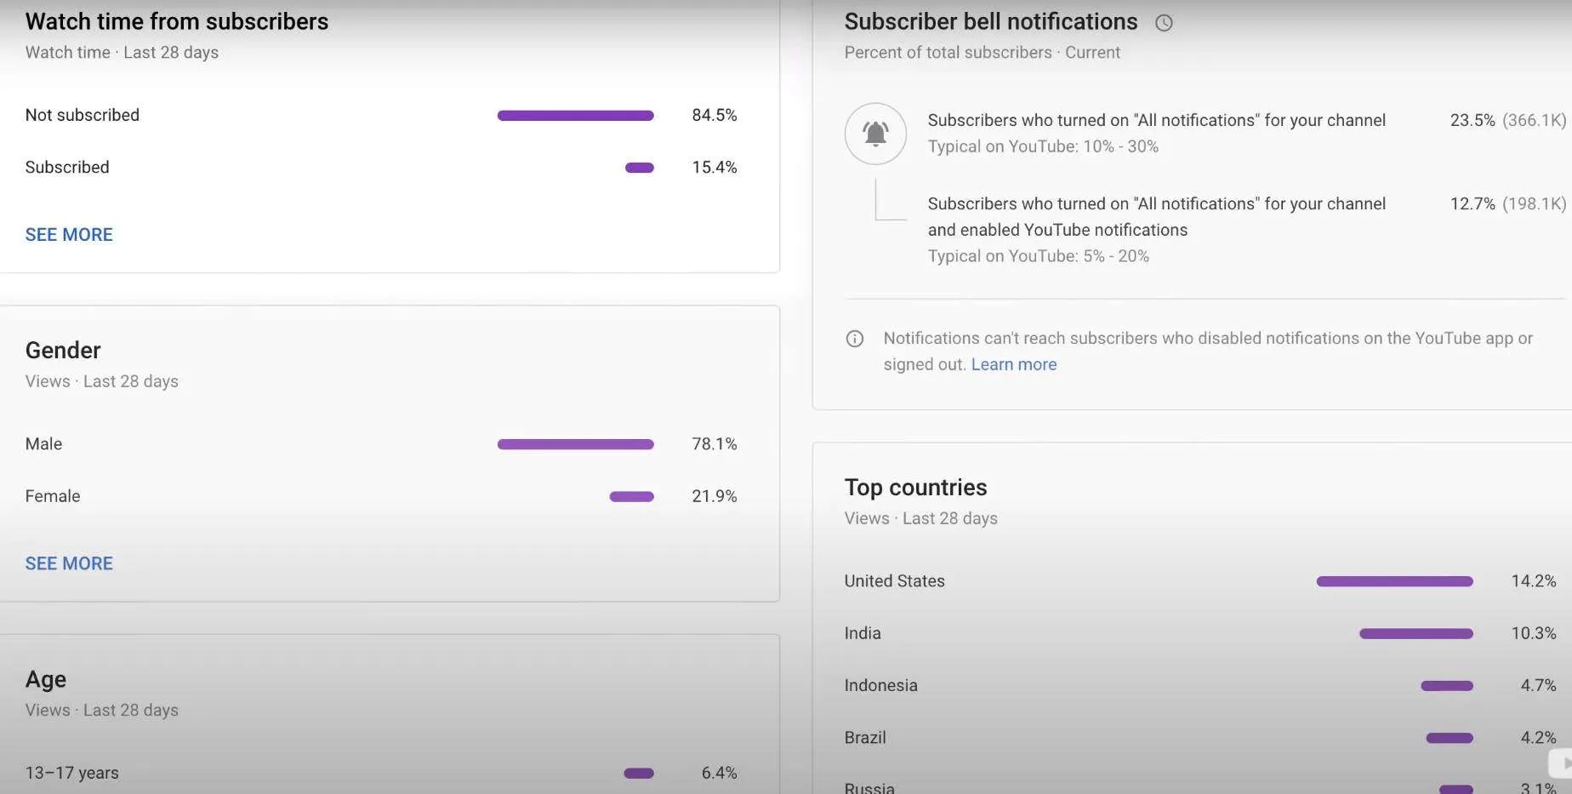Click the Female row label
The height and width of the screenshot is (794, 1572).
pyautogui.click(x=53, y=495)
